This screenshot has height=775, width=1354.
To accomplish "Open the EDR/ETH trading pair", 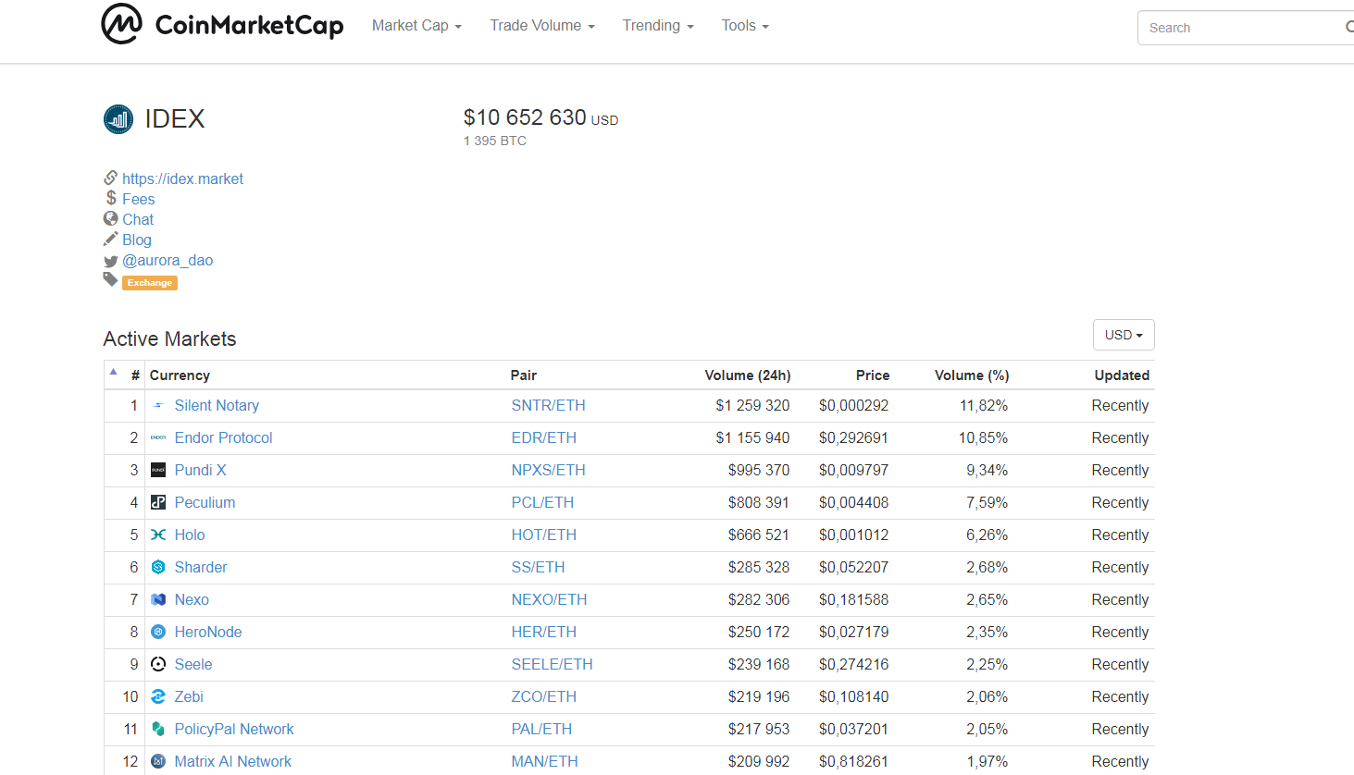I will coord(544,437).
